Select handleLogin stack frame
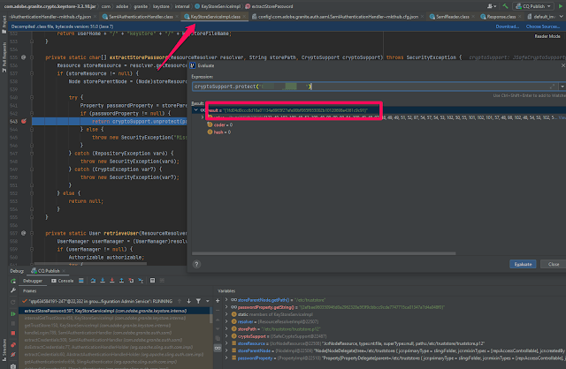566x369 pixels. tap(114, 333)
